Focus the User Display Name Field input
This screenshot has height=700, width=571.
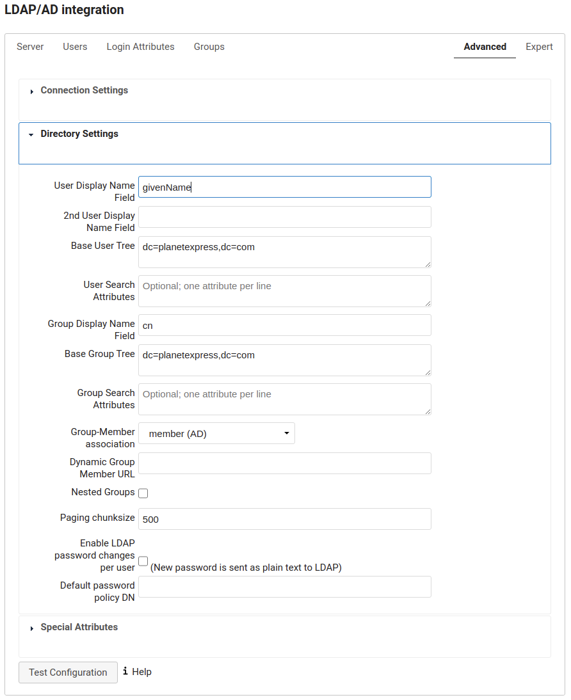(284, 187)
